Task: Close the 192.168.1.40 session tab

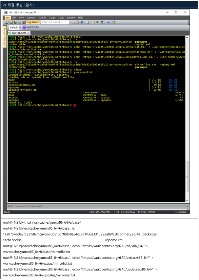Action: [x=28, y=33]
